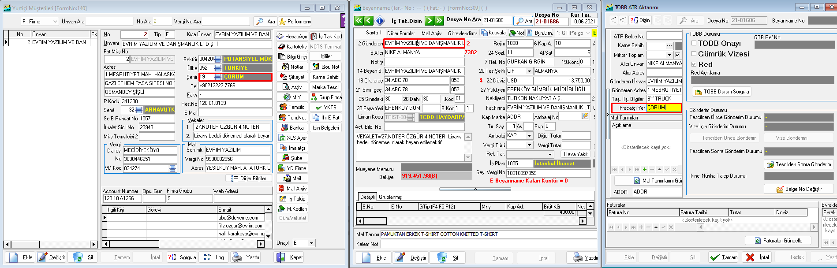Image resolution: width=837 pixels, height=268 pixels.
Task: Open the 1: GTIP'e gö dropdown
Action: [x=587, y=33]
